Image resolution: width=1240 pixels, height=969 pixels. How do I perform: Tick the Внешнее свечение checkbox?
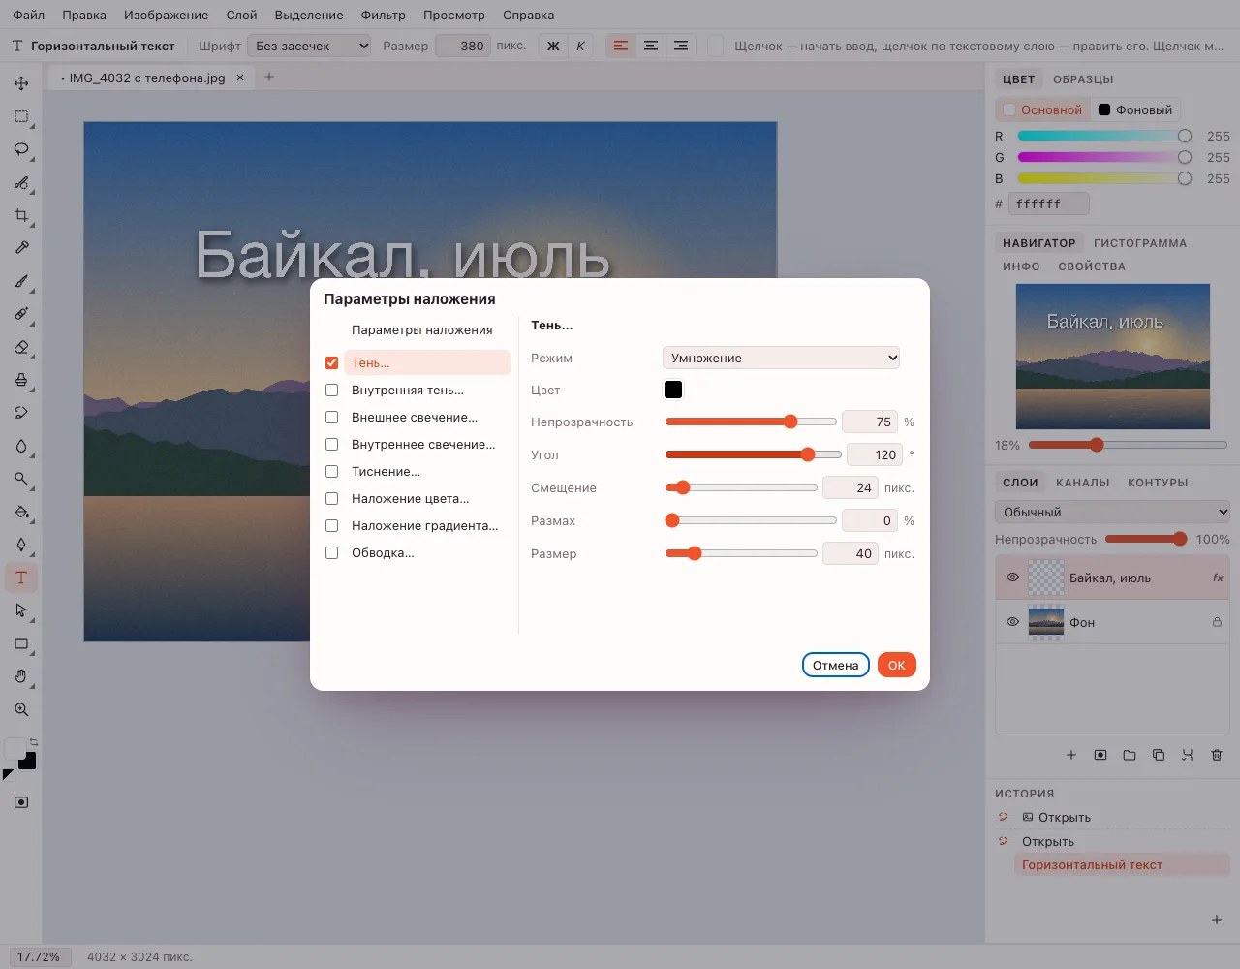(x=332, y=417)
